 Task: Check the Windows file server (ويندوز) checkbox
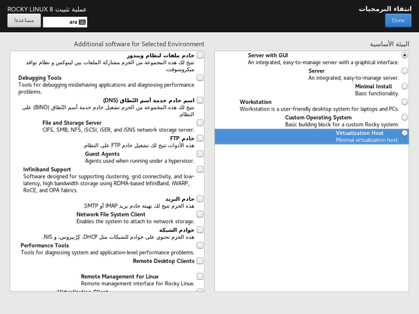pos(200,55)
